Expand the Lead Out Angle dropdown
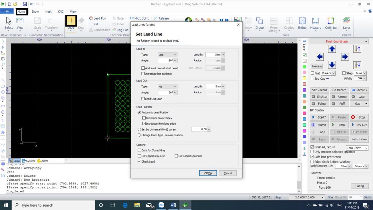 (x=175, y=93)
